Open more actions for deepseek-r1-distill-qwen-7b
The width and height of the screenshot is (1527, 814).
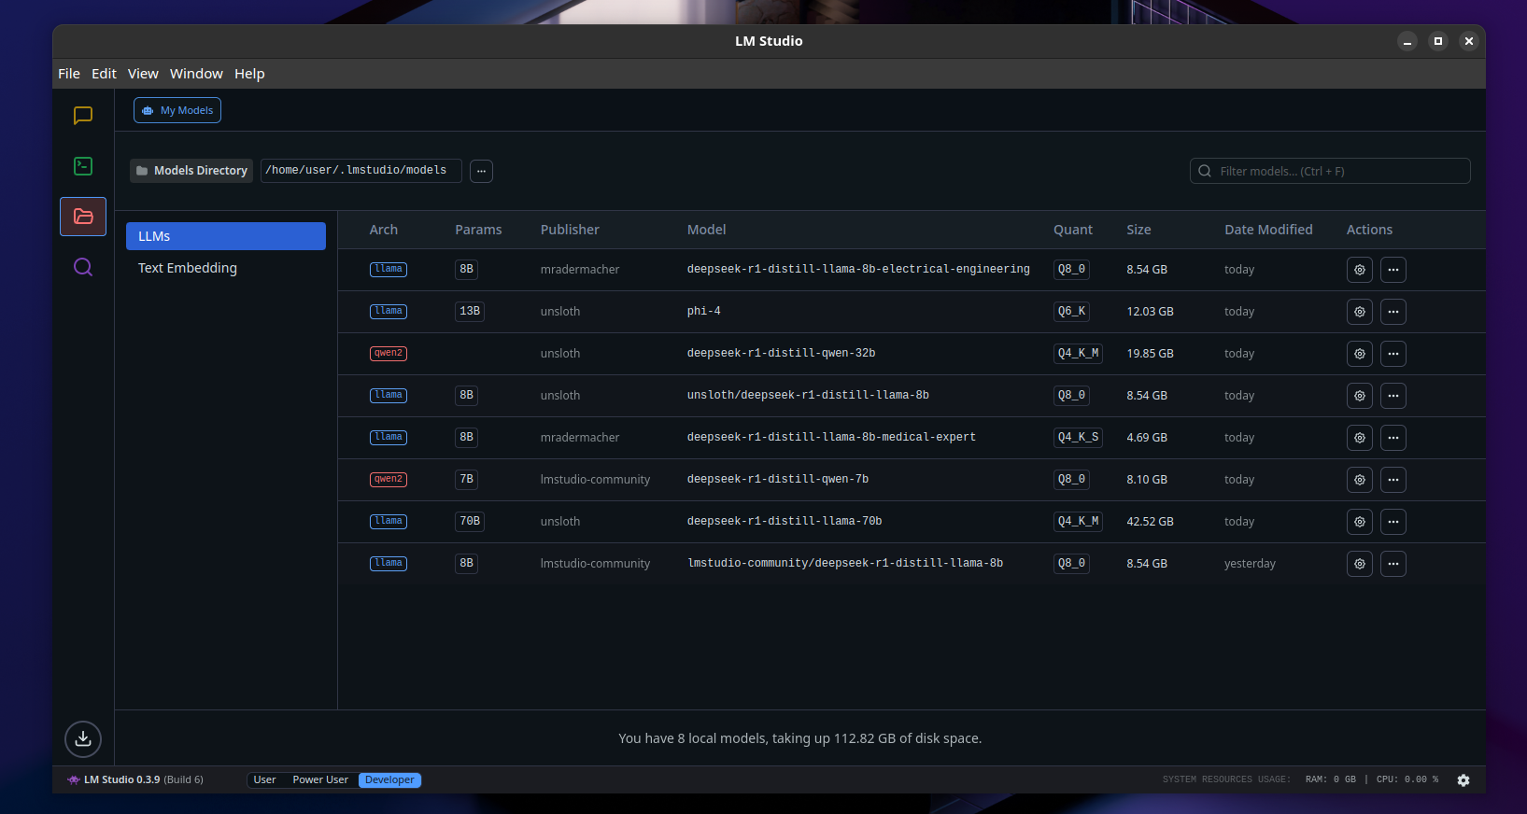click(x=1393, y=480)
